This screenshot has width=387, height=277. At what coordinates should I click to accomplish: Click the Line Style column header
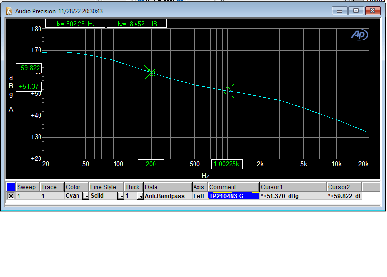coord(106,187)
